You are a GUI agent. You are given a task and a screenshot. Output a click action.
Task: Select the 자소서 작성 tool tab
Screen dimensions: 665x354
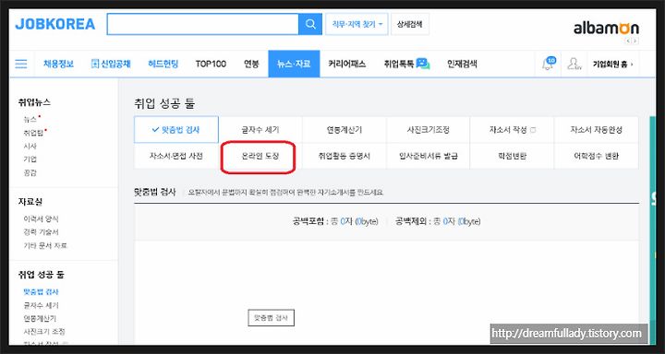pos(512,130)
